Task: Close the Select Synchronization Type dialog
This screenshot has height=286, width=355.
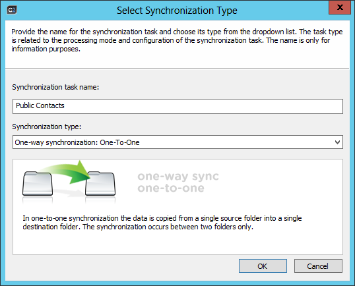Action: tap(340, 7)
